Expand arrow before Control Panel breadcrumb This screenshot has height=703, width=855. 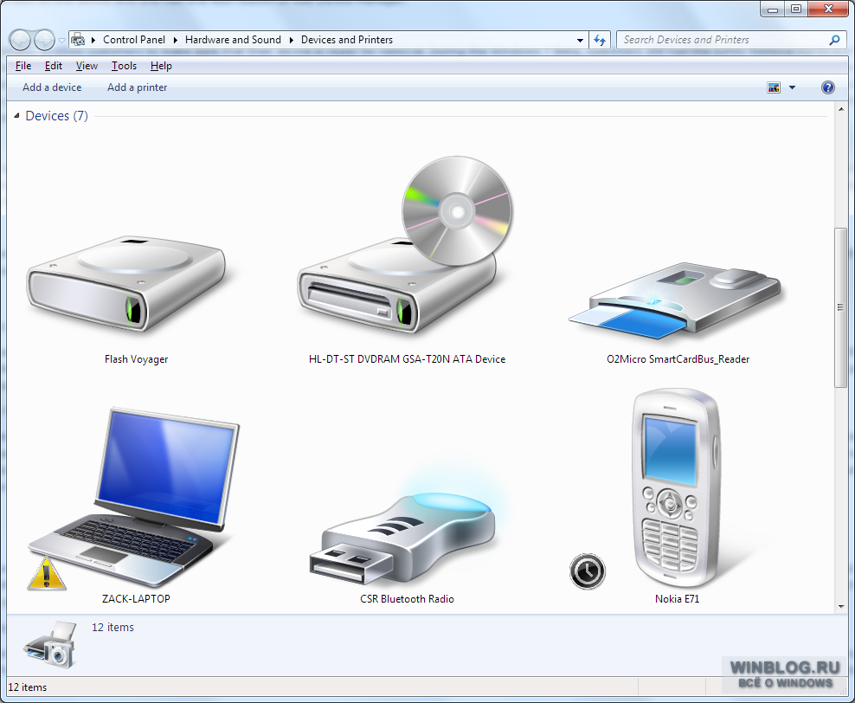tap(93, 40)
